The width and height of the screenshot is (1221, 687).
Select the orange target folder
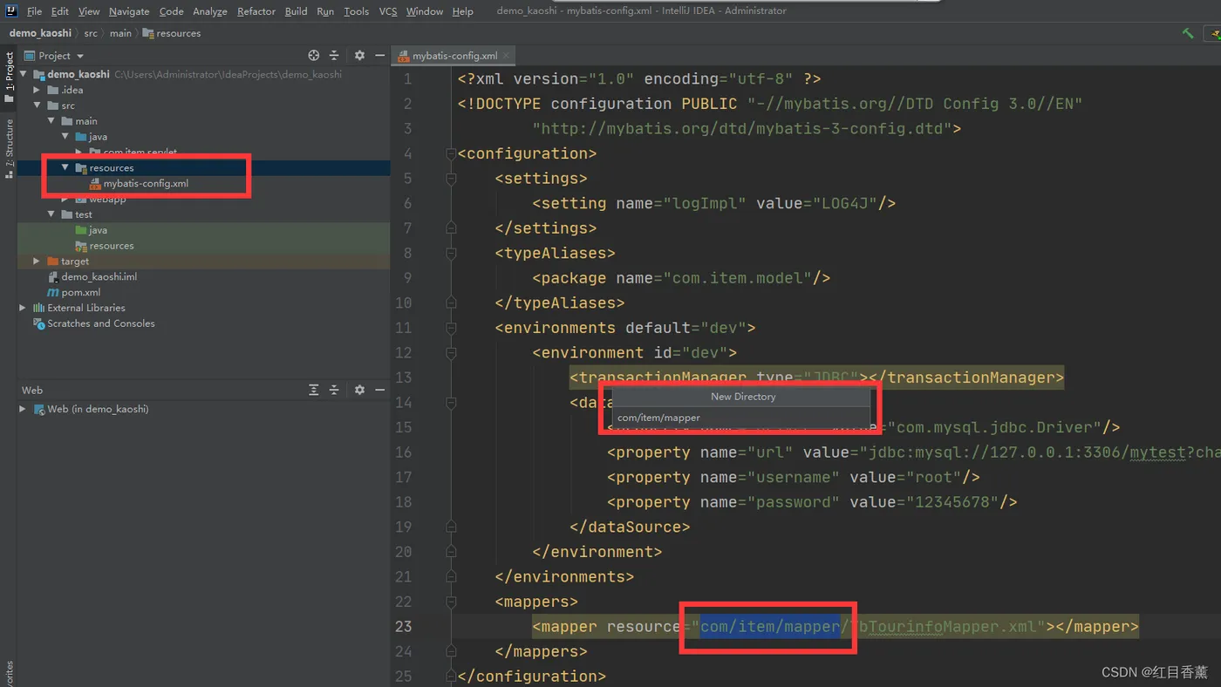(x=68, y=261)
